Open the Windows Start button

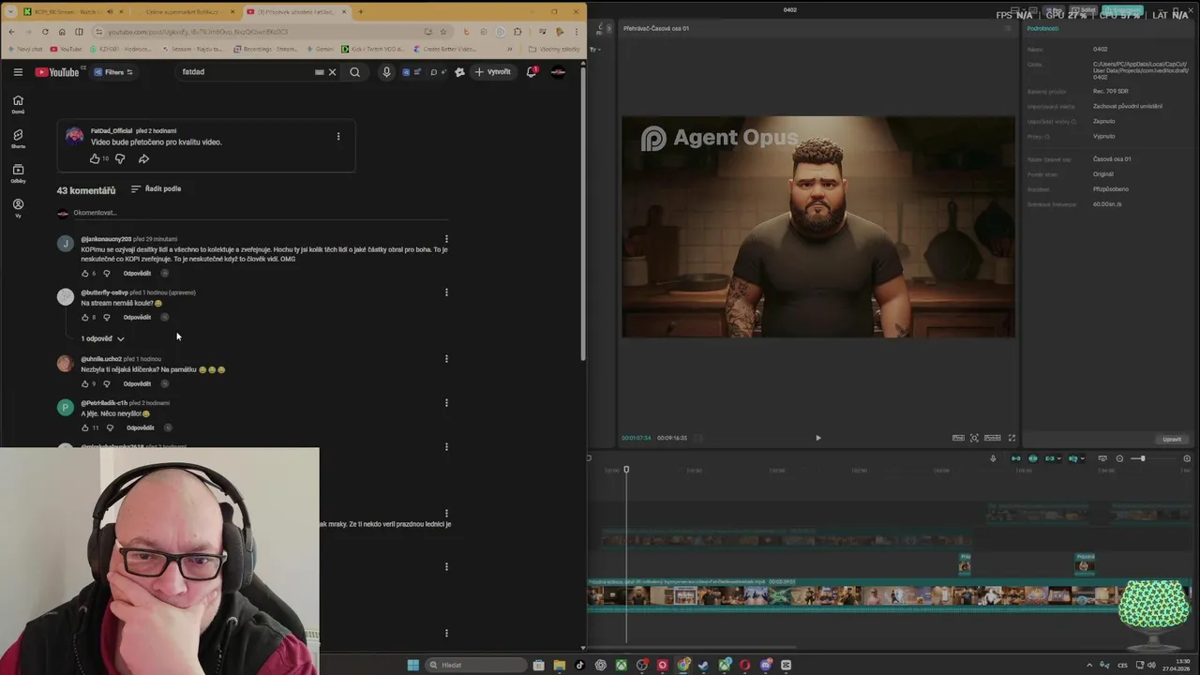pos(412,665)
